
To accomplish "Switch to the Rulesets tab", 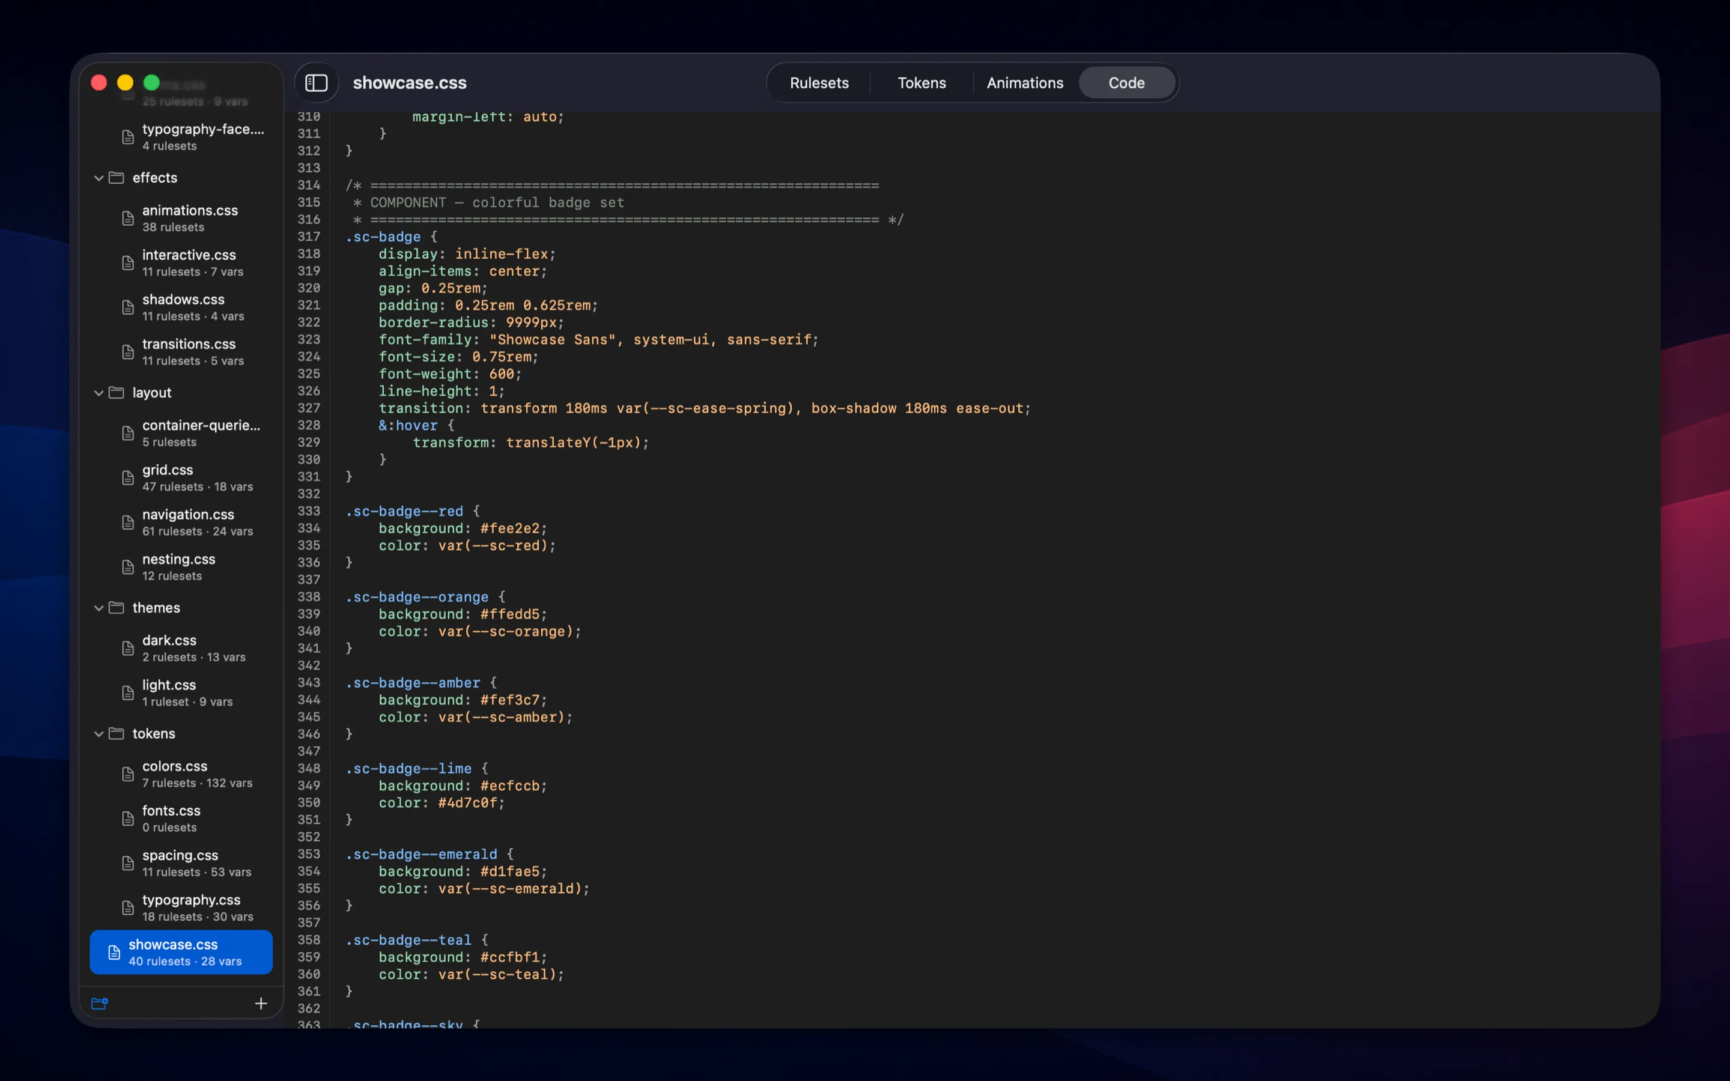I will pos(819,83).
